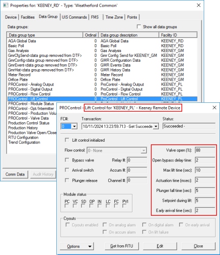Click the Max lift time field
Screen dimensions: 220x255
[205, 170]
